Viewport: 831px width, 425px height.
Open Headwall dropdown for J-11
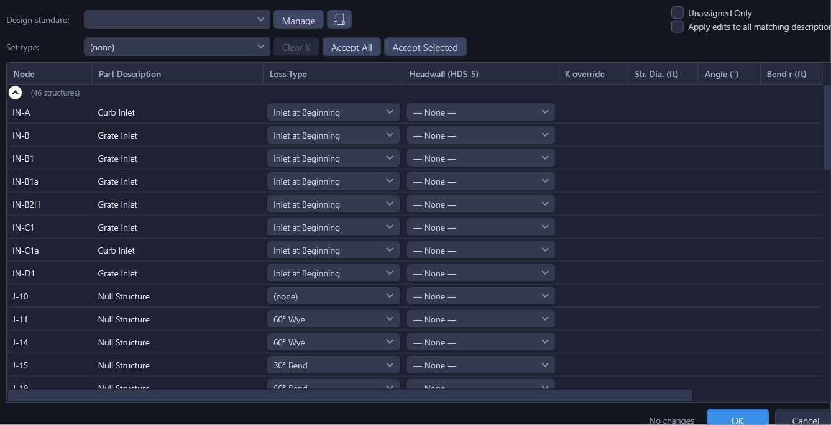point(481,319)
